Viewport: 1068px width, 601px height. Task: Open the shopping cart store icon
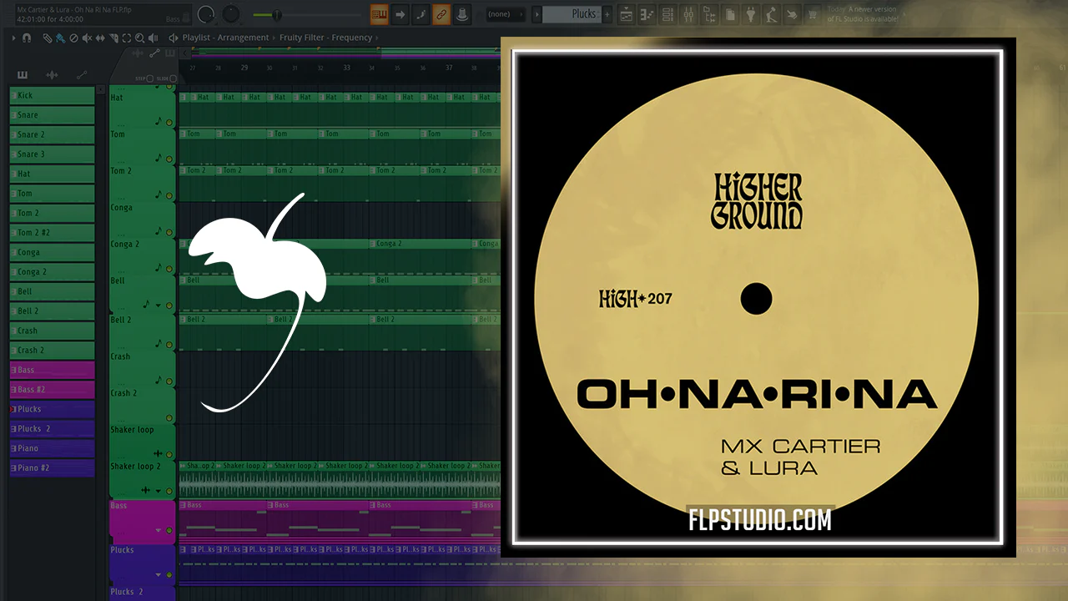click(813, 14)
